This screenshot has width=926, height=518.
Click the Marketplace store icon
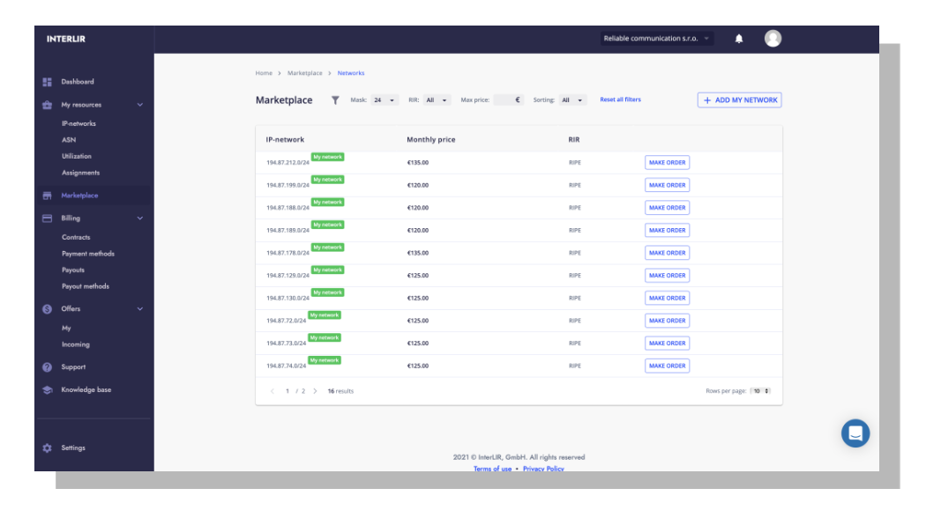point(48,196)
